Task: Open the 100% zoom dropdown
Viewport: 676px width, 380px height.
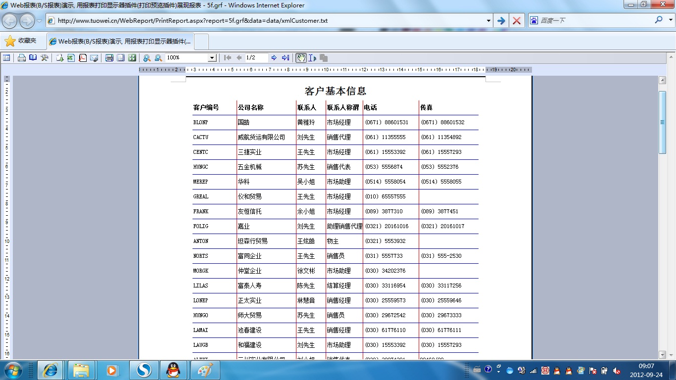Action: (x=212, y=58)
